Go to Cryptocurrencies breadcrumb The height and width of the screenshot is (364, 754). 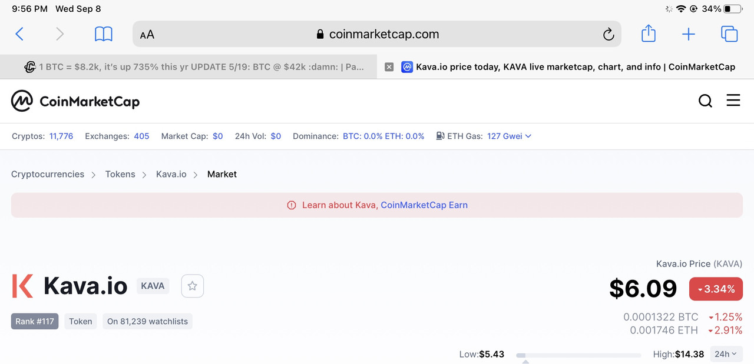(x=48, y=174)
